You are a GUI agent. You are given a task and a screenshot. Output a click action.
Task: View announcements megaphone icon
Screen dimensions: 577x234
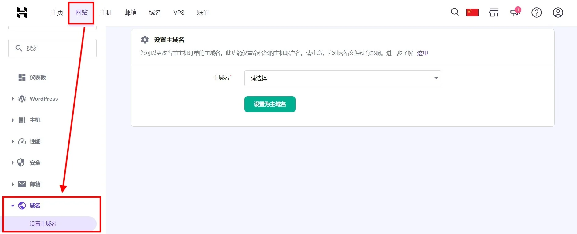pos(515,12)
